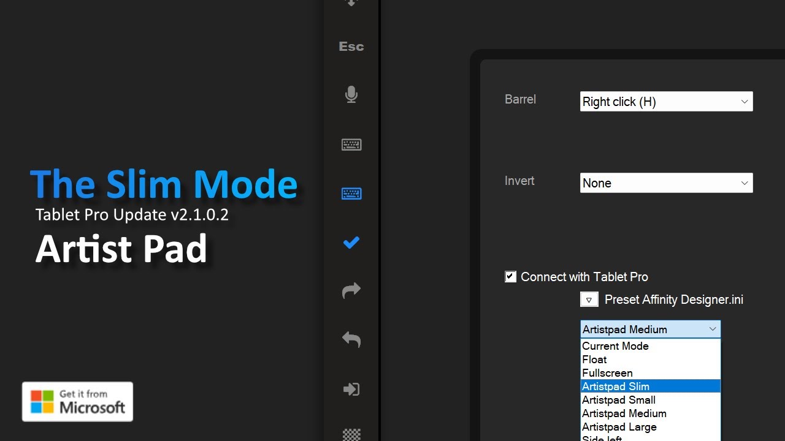785x441 pixels.
Task: Select Current Mode in the list
Action: click(650, 346)
